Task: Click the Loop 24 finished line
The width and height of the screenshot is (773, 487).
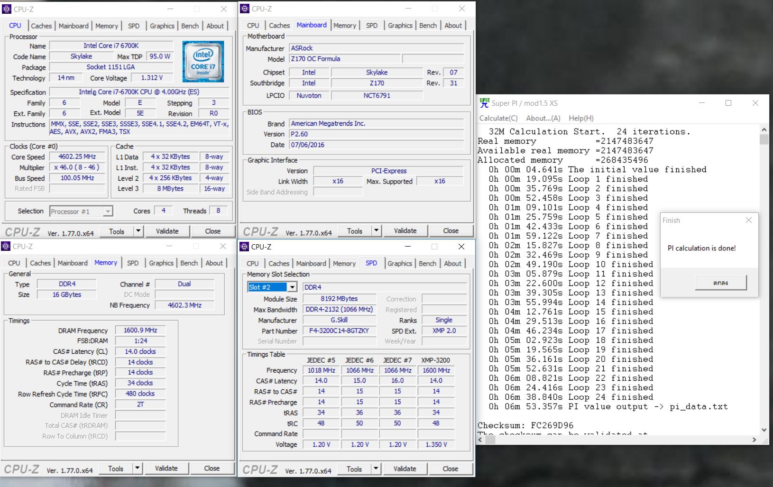Action: pyautogui.click(x=571, y=397)
